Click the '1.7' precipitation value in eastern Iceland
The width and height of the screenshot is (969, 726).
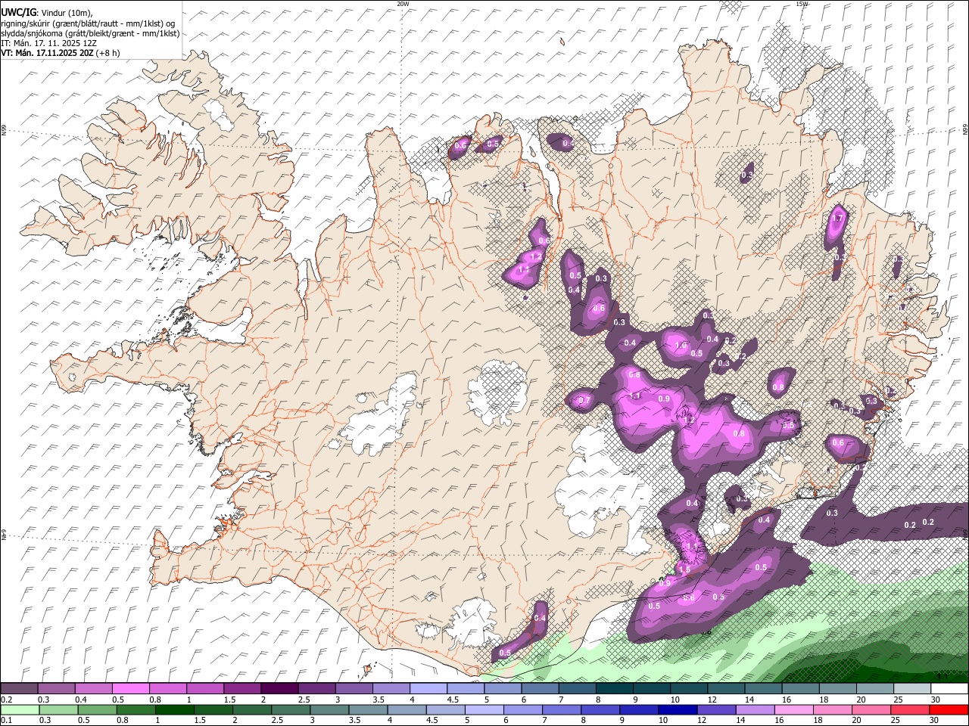pos(837,219)
